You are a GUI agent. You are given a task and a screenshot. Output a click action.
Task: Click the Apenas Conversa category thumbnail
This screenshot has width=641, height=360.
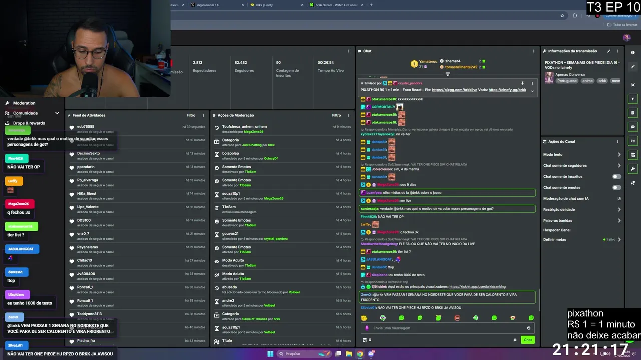coord(549,77)
